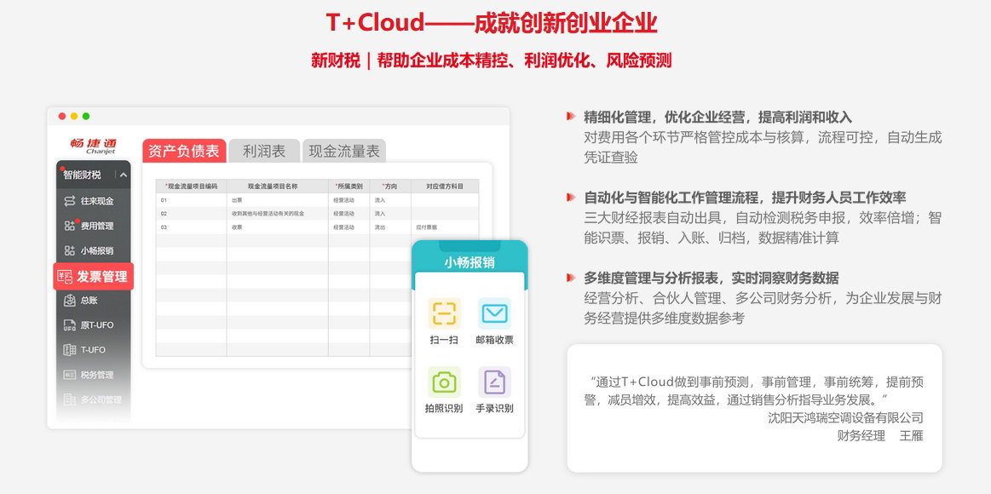The width and height of the screenshot is (991, 494).
Task: Tap the 扫一扫 scan icon
Action: tap(444, 313)
